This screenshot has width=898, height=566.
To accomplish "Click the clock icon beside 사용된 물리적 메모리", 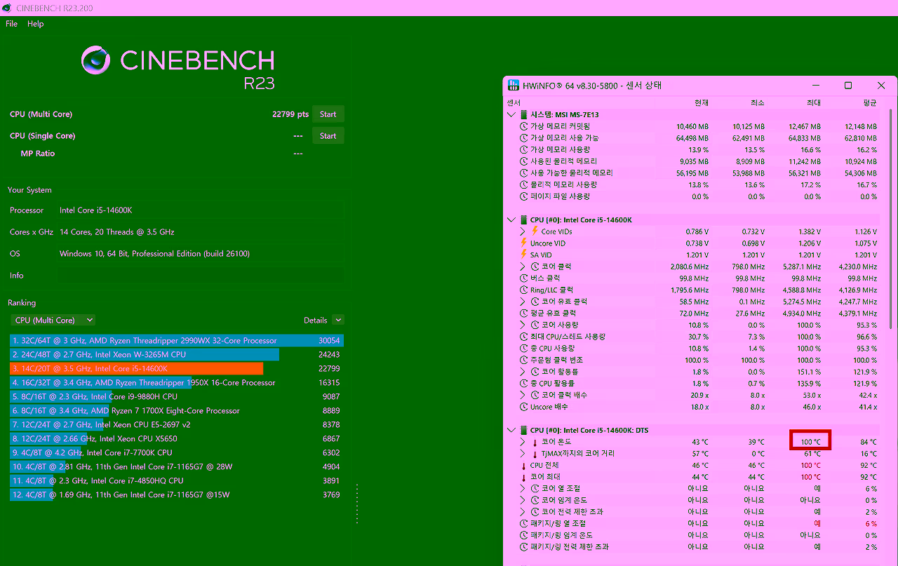I will click(x=523, y=161).
